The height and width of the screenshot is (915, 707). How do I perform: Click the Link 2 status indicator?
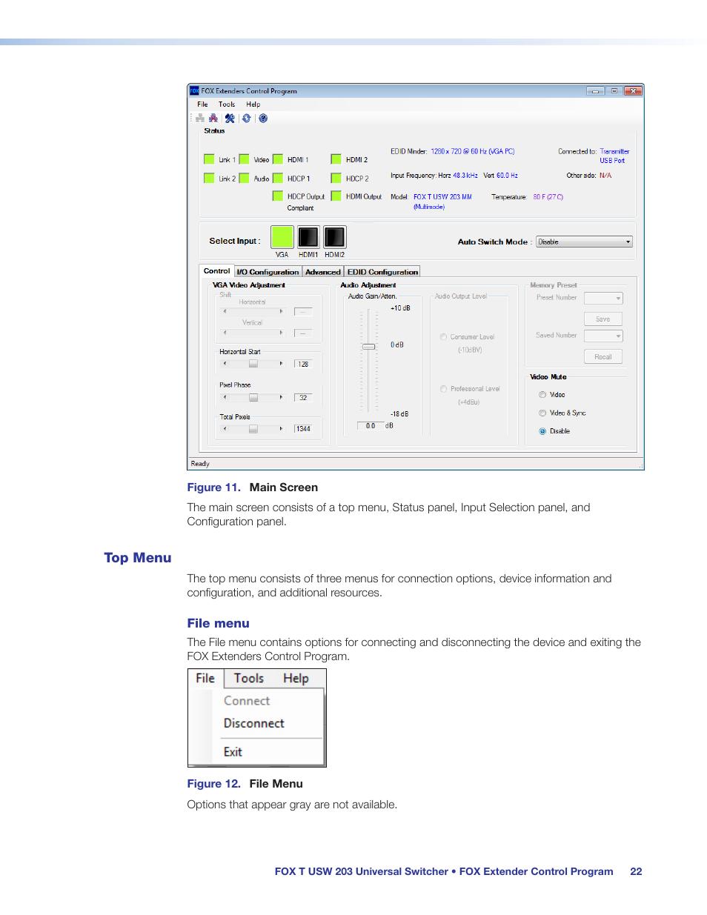(209, 178)
